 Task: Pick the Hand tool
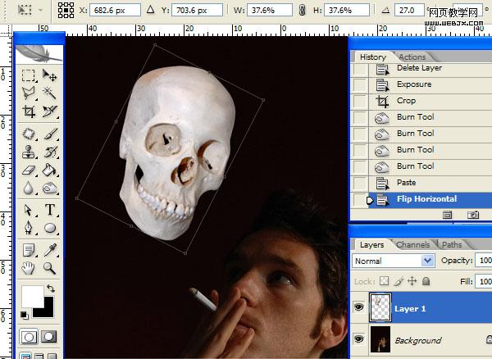(x=28, y=268)
